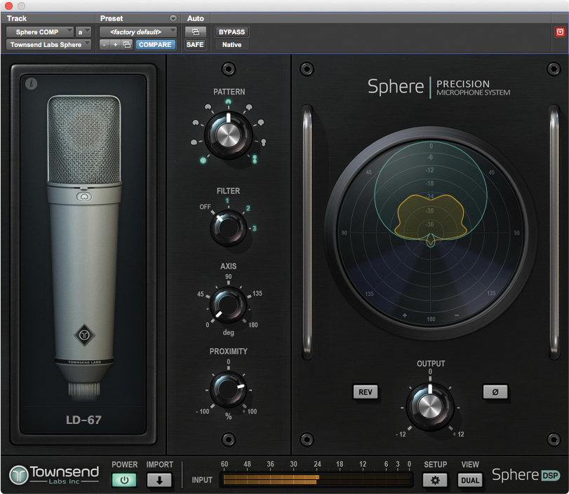Click the BYPASS button
The width and height of the screenshot is (569, 494).
pyautogui.click(x=232, y=32)
